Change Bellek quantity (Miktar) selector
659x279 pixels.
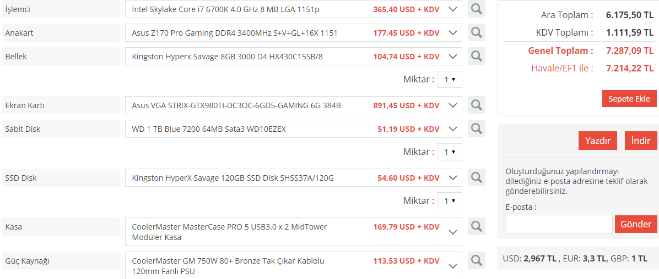(449, 80)
